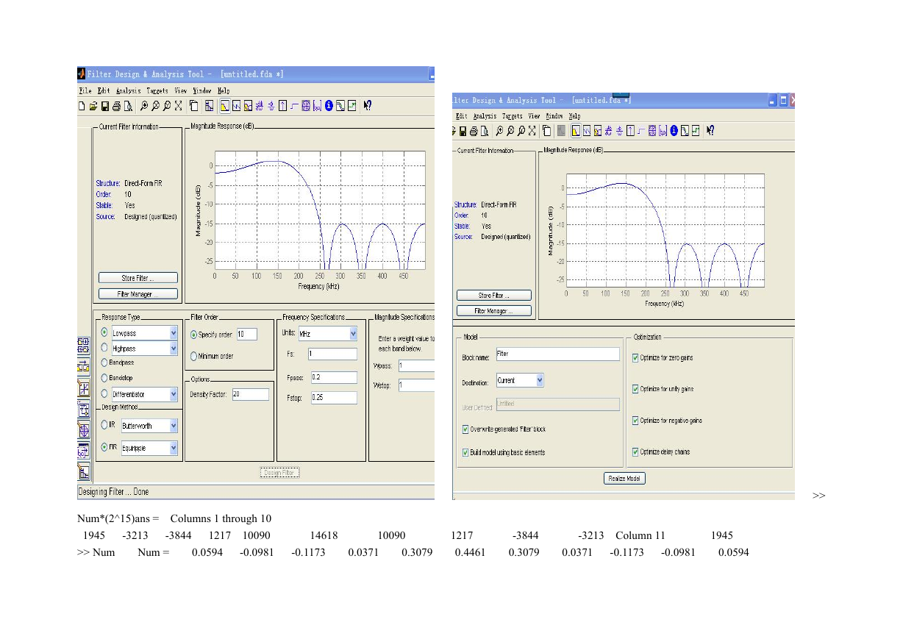
Task: Show Step Response icon in left window toolbar
Action: 294,105
